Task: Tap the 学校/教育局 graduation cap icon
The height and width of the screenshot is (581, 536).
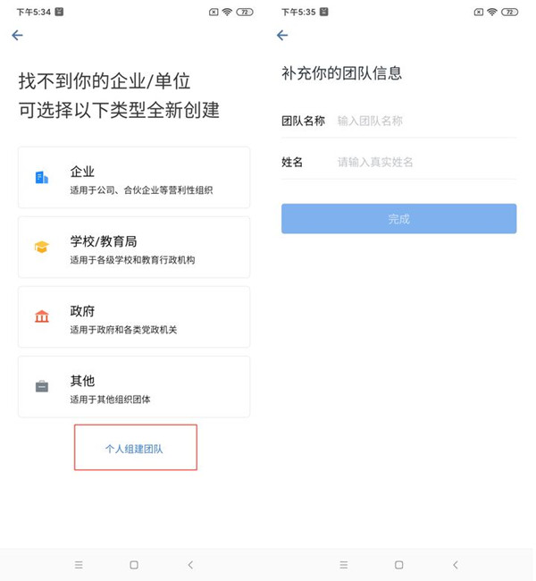Action: tap(42, 247)
